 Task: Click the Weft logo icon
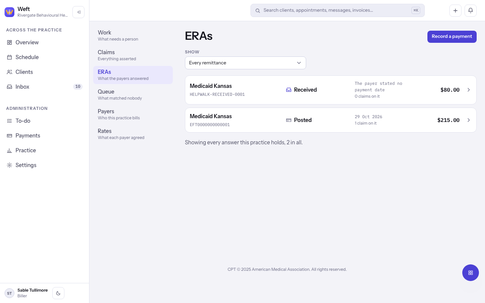(x=9, y=12)
